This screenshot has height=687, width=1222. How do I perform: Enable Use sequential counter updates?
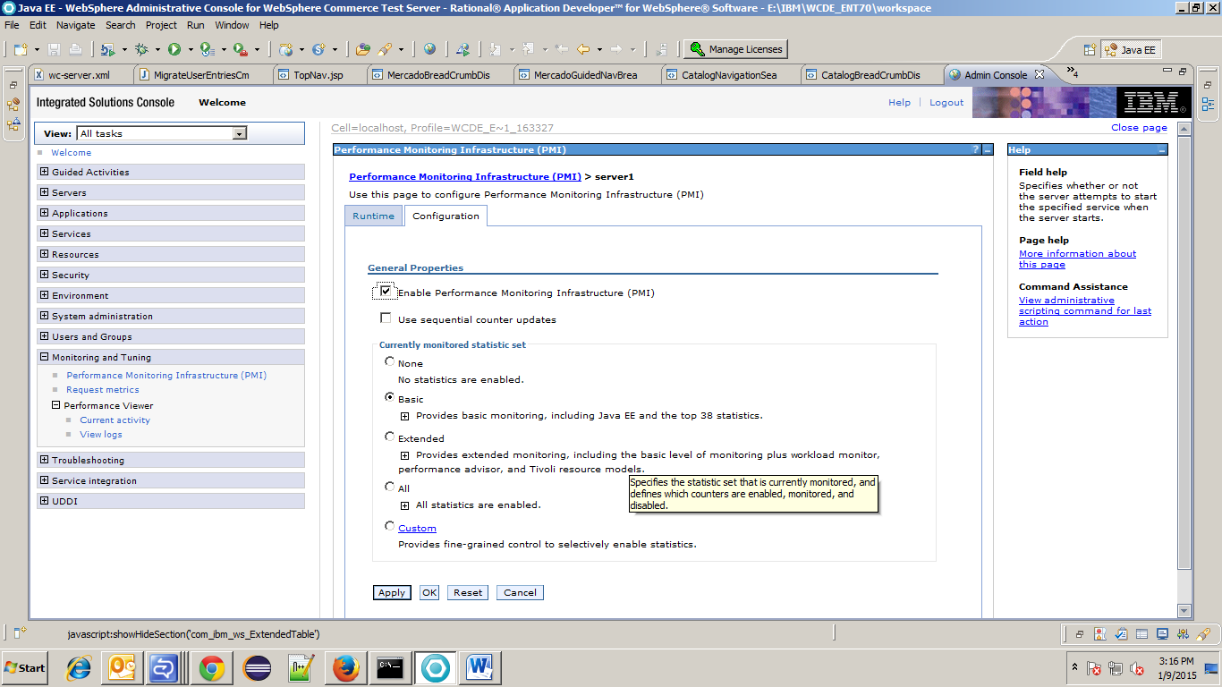point(386,318)
